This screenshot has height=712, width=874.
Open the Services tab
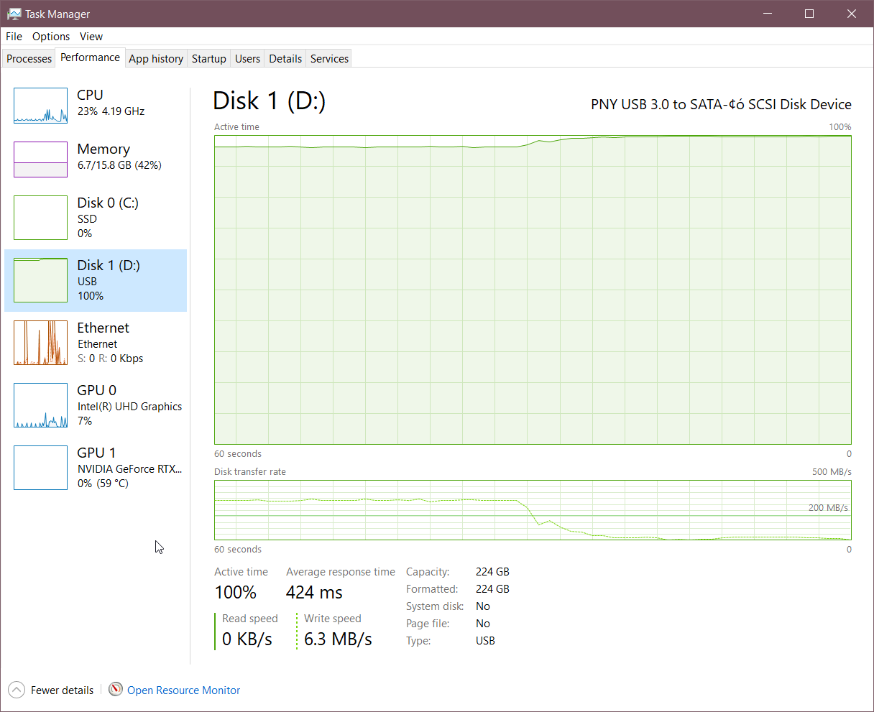pos(329,59)
